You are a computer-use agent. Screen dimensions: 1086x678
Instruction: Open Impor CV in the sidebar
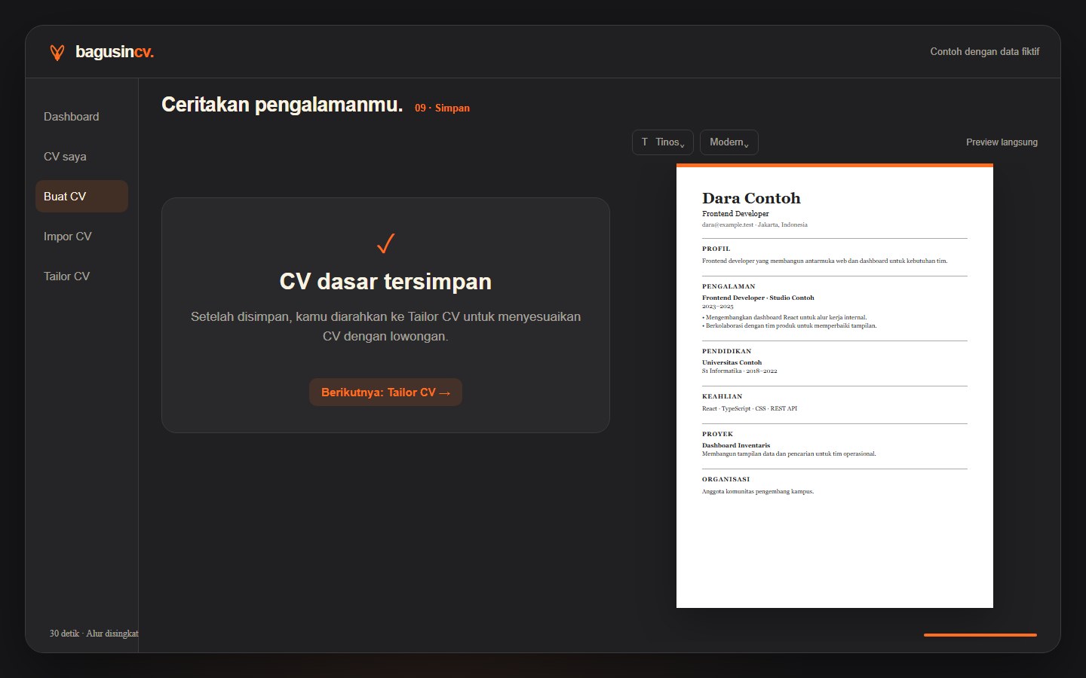tap(81, 237)
